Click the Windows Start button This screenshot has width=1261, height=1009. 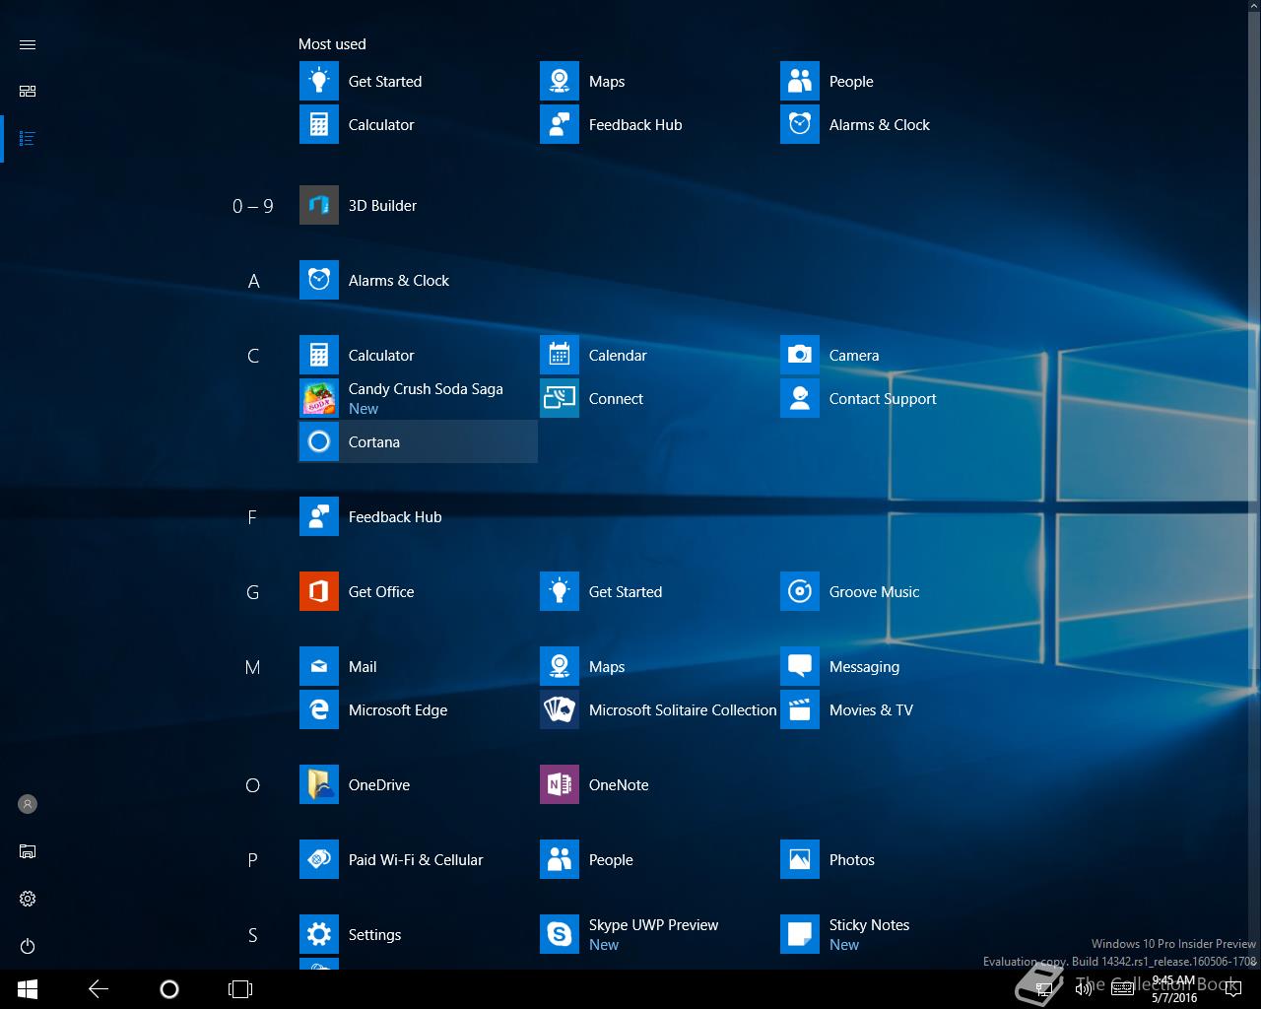tap(28, 989)
